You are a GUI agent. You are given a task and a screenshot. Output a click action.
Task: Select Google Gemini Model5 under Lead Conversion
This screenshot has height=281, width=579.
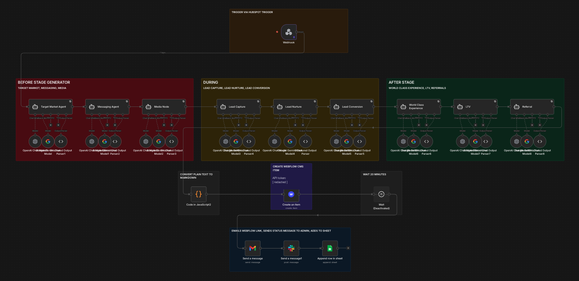tap(347, 142)
